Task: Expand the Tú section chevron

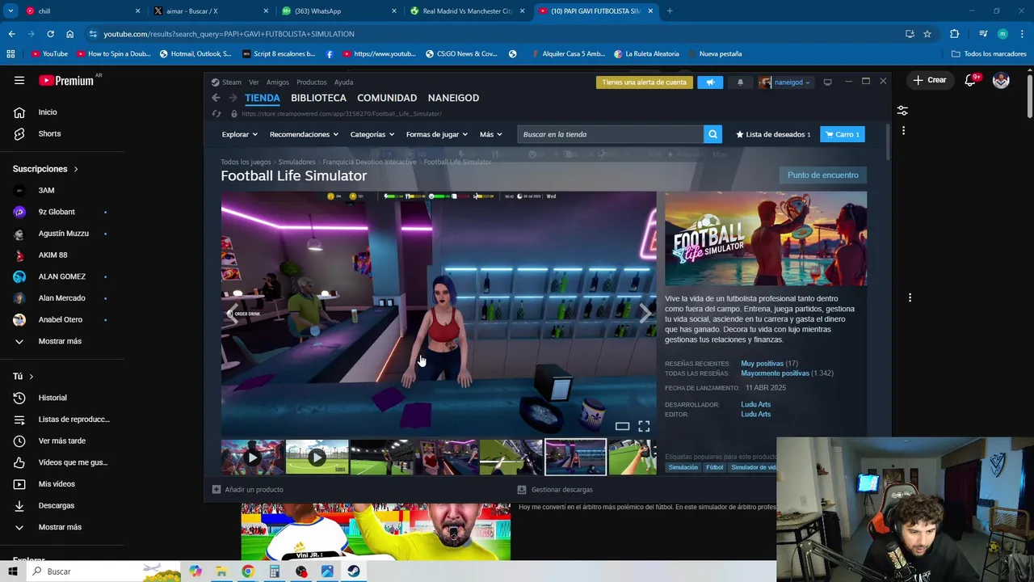Action: [x=31, y=376]
